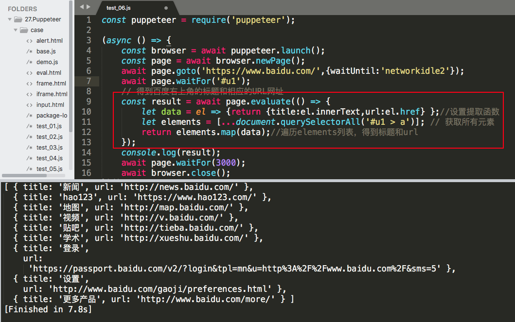Screen dimensions: 515x322
Task: Open base.js in the sidebar
Action: 46,51
